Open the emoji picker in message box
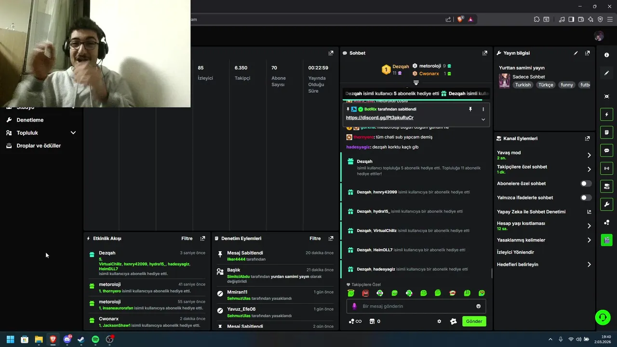 click(x=478, y=306)
